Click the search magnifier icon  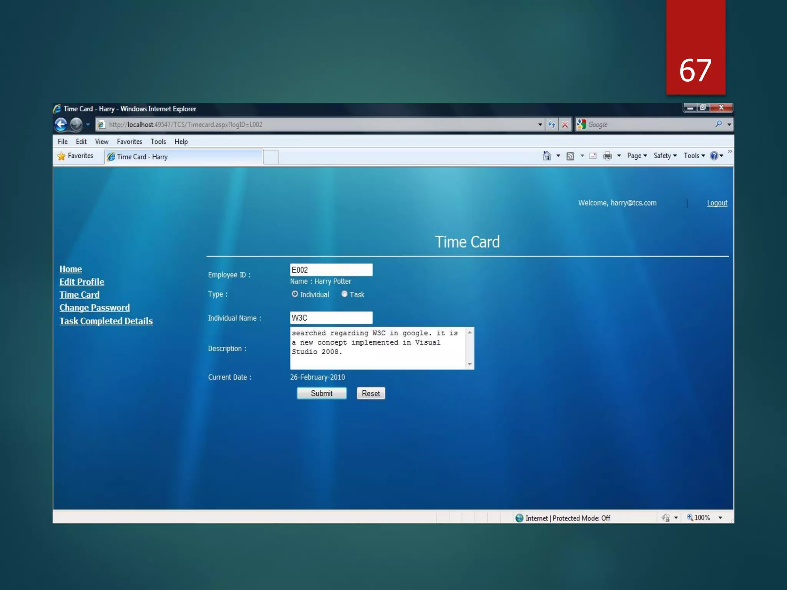click(x=718, y=124)
